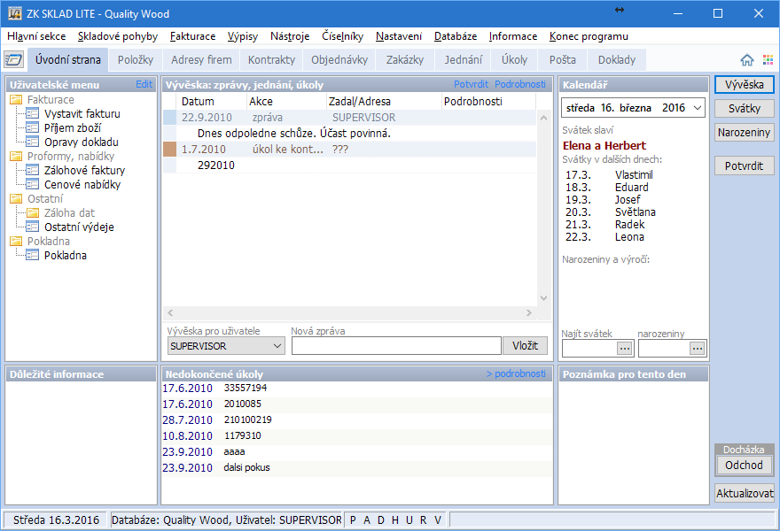Click the brown marker of 1.7.2010 task
The image size is (780, 531).
pos(169,149)
